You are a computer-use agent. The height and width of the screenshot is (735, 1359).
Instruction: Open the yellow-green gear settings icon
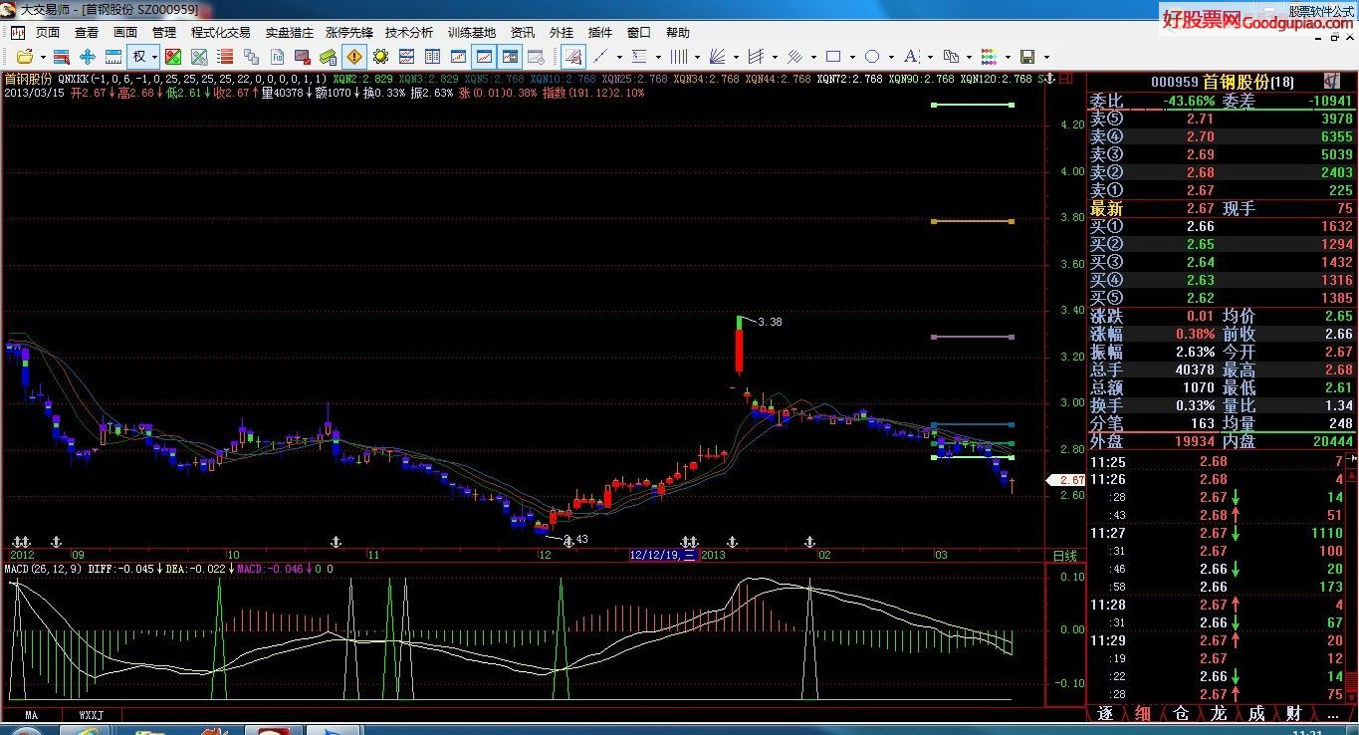point(380,57)
